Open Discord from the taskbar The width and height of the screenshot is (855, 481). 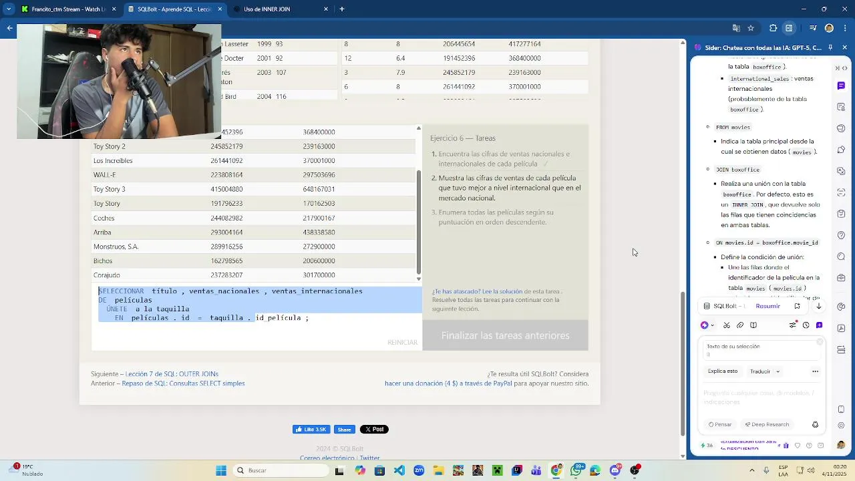(x=615, y=470)
